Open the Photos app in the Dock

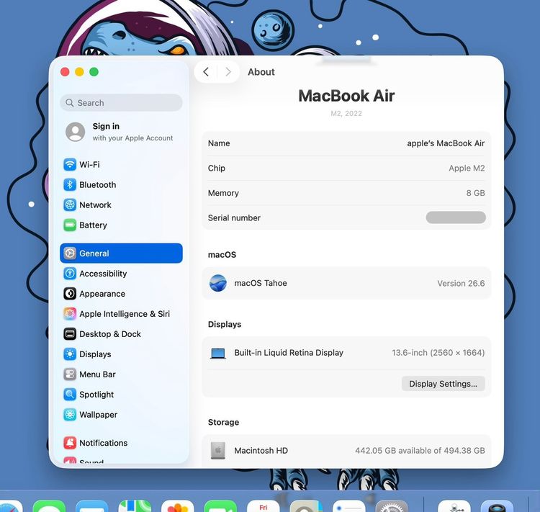tap(177, 506)
